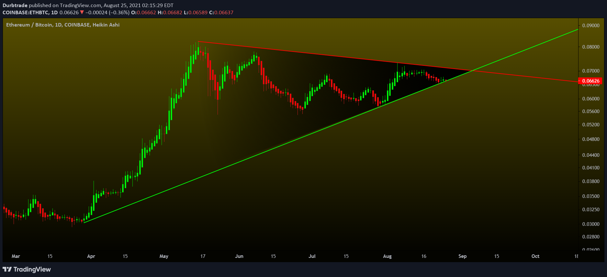Image resolution: width=607 pixels, height=277 pixels.
Task: Click the Durbtrade author name
Action: pyautogui.click(x=15, y=5)
